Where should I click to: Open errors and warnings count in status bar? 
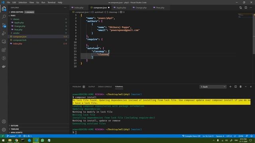27,136
